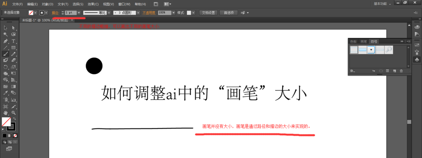Switch to the 画笔 tab
This screenshot has width=422, height=158.
(364, 41)
